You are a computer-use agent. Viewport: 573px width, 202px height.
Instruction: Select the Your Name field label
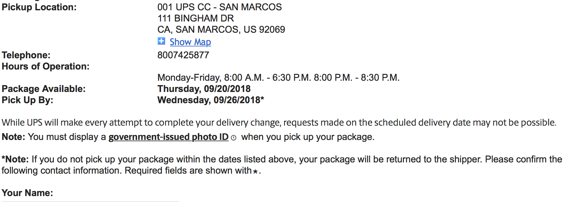click(27, 193)
